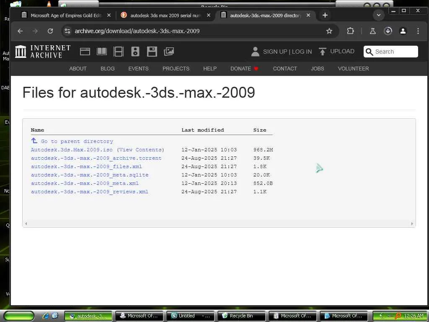This screenshot has height=322, width=429.
Task: Open the _meta.sqlite link
Action: point(90,175)
